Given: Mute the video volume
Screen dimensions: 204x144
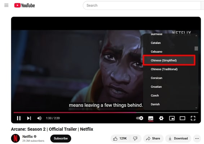Looking at the screenshot, I should point(39,118).
